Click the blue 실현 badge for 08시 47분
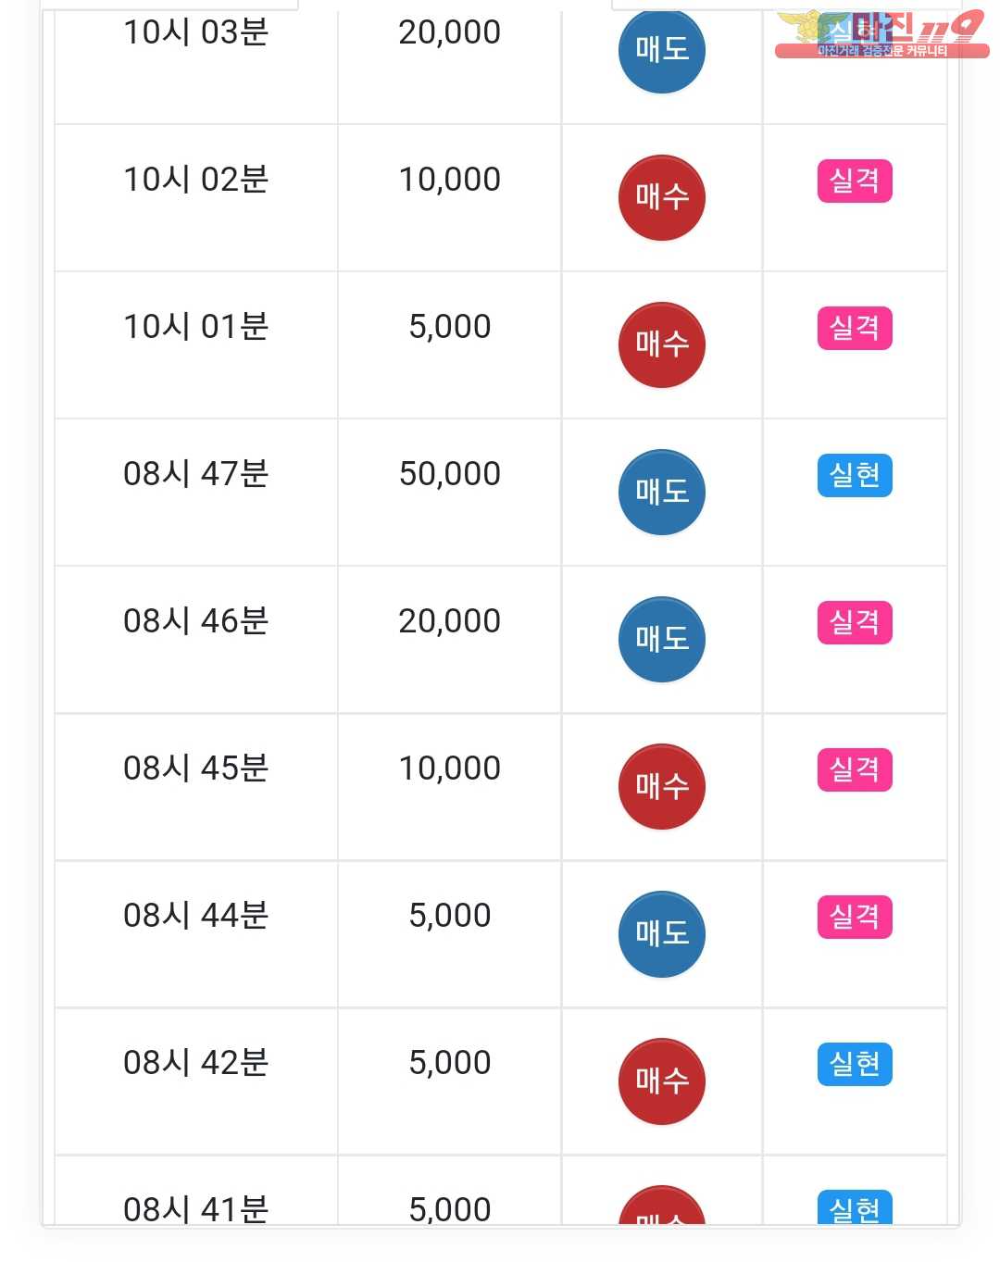 855,475
